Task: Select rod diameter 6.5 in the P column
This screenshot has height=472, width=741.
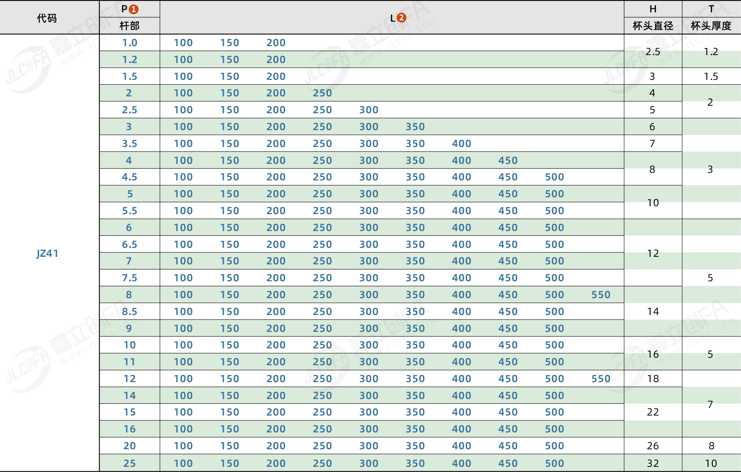Action: coord(130,244)
